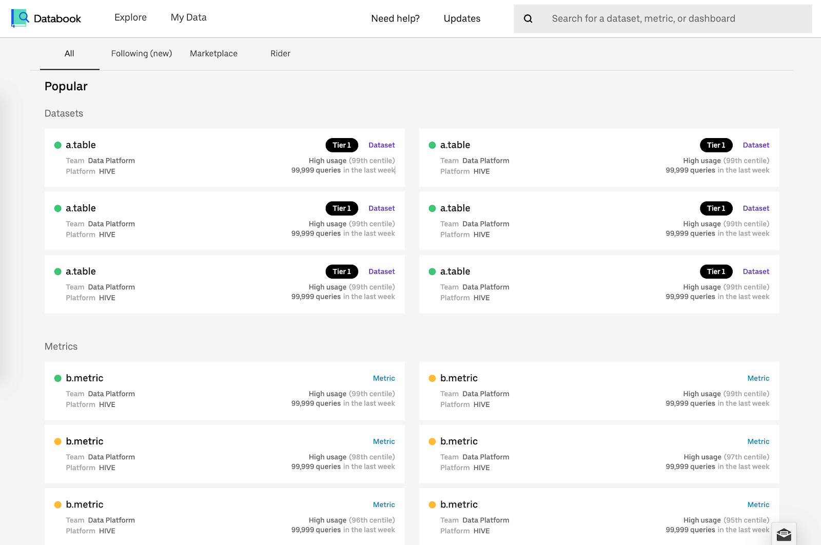Click the green status dot on the b.metric card
The width and height of the screenshot is (821, 545).
coord(58,378)
